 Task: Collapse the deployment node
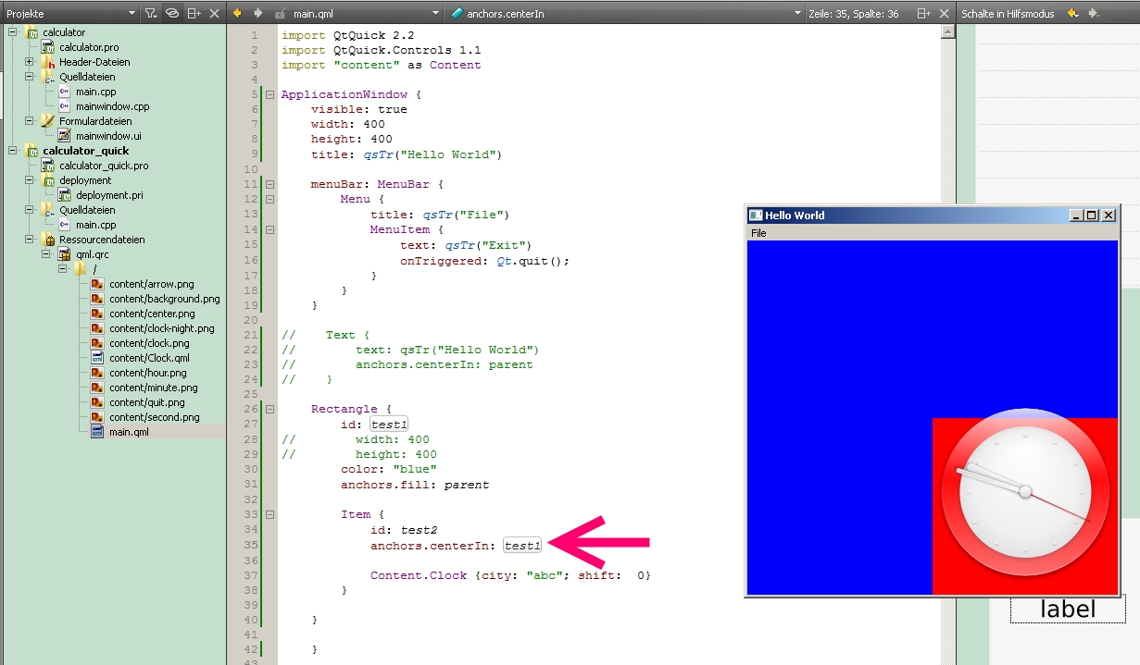coord(30,180)
